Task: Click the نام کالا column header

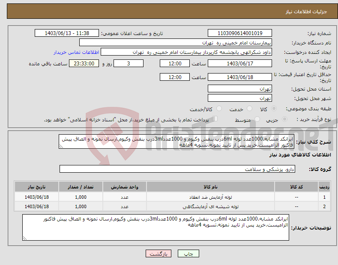Action: [x=210, y=187]
